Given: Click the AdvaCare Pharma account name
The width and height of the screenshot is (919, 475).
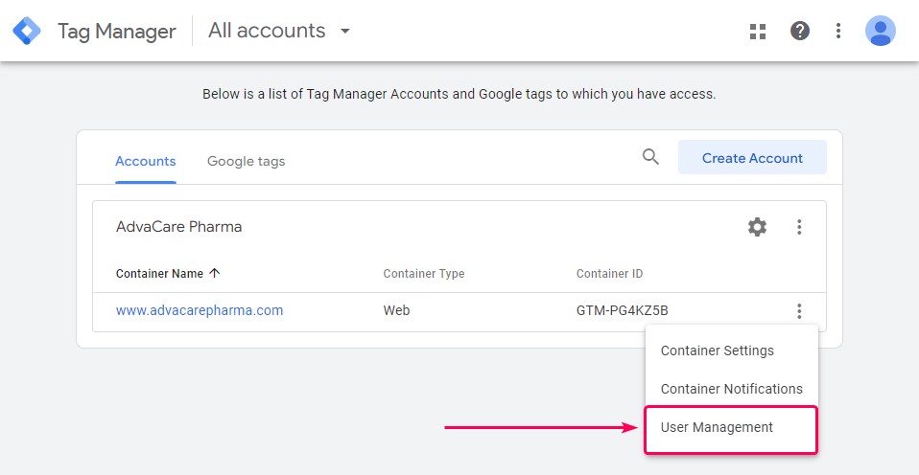Looking at the screenshot, I should coord(178,227).
